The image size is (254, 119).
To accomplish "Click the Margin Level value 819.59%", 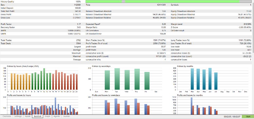I will (248, 24).
